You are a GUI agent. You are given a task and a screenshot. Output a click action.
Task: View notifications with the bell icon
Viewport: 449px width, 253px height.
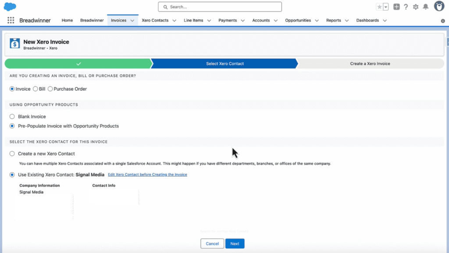[426, 7]
